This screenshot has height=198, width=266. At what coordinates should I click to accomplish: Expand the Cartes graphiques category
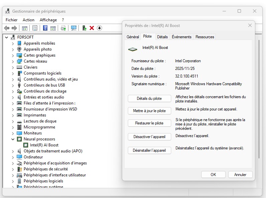13,55
